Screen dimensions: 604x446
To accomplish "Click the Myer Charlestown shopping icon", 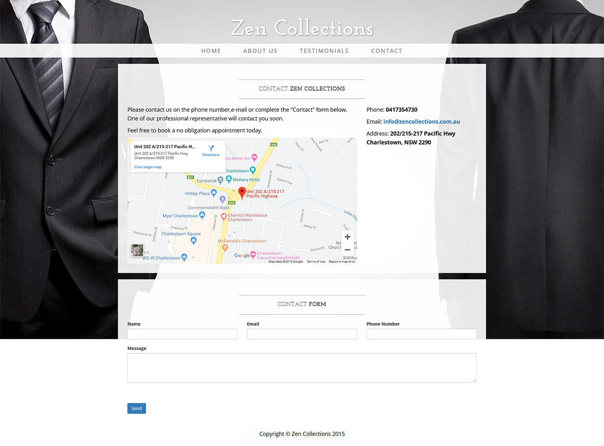I will click(x=202, y=215).
